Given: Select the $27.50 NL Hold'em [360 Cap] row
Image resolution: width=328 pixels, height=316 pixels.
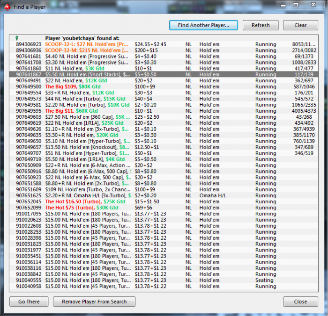Looking at the screenshot, I should (164, 117).
